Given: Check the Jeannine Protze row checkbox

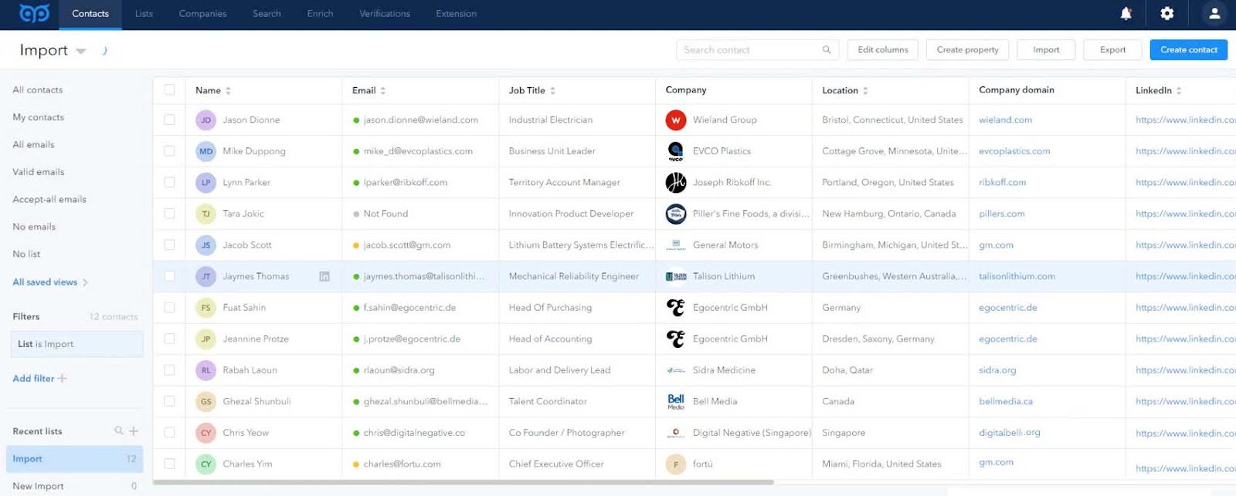Looking at the screenshot, I should (x=169, y=339).
